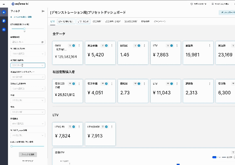Click the info icon on the ¥ 5,420 card

click(x=106, y=45)
